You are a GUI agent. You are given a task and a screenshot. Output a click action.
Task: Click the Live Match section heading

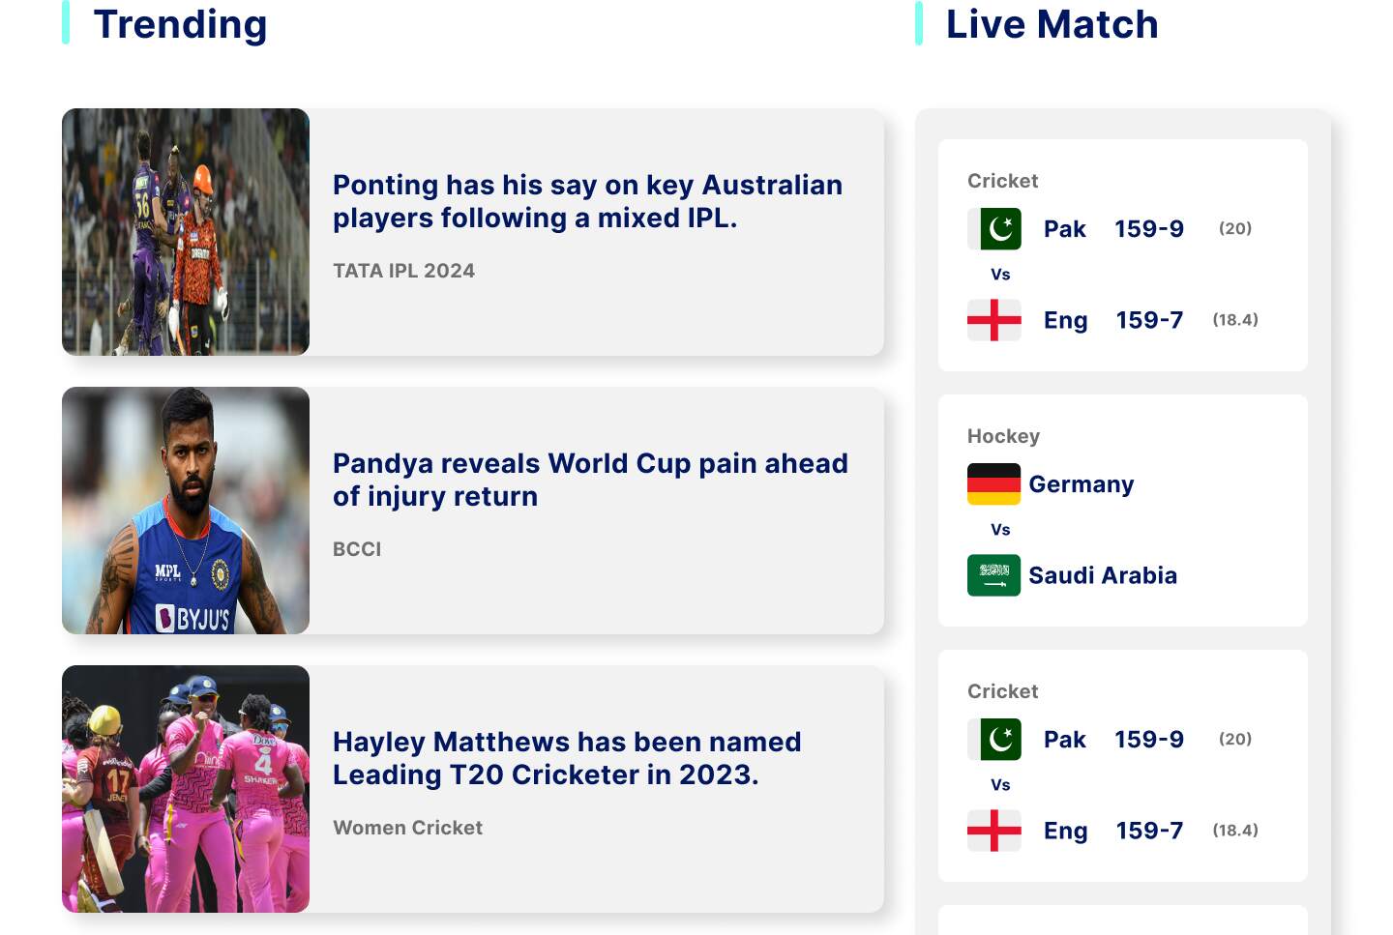[x=1052, y=24]
